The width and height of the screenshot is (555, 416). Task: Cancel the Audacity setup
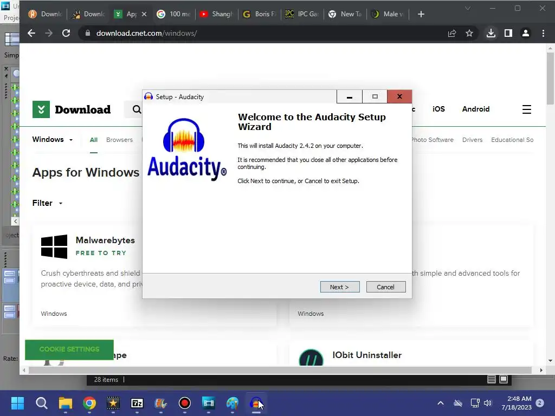[x=386, y=287]
